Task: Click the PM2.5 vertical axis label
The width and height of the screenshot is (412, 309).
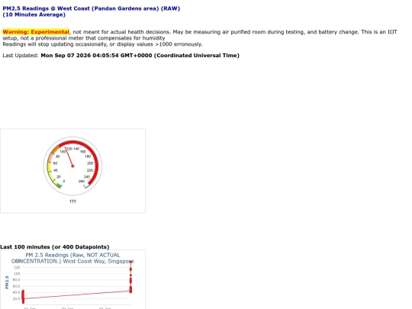Action: [7, 282]
